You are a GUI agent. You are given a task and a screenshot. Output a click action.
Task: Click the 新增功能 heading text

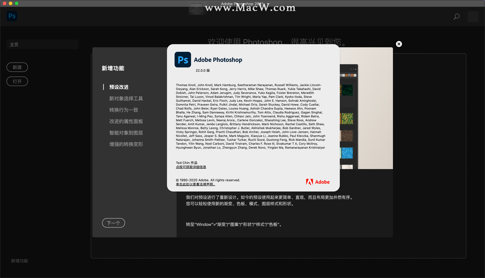[x=113, y=68]
